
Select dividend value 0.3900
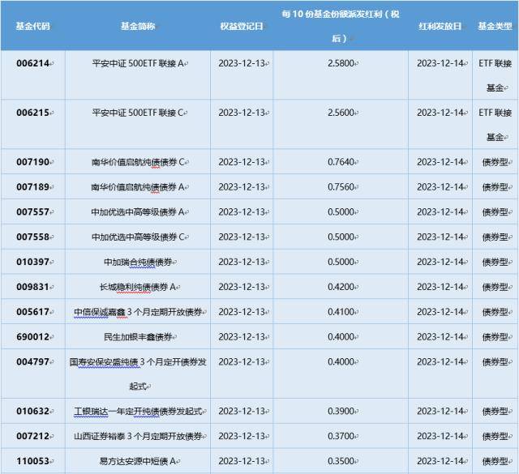341,411
